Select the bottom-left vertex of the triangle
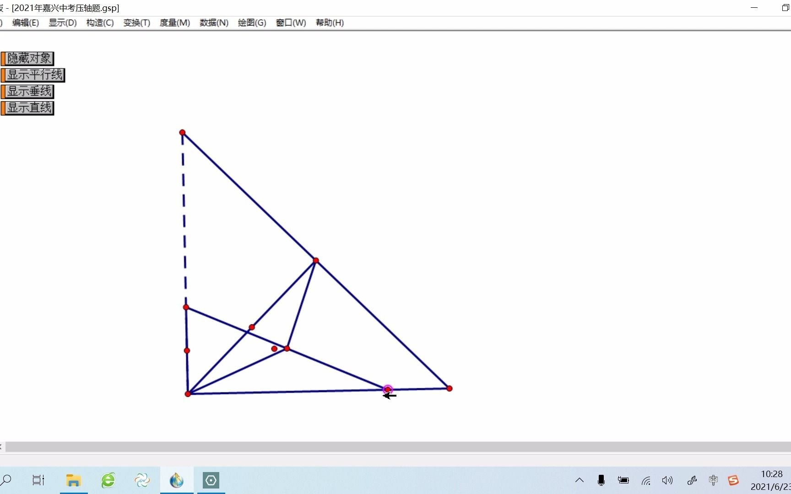Image resolution: width=791 pixels, height=494 pixels. point(188,394)
